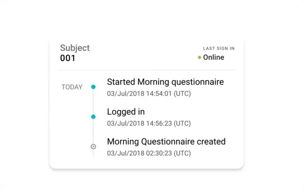Click timestamp 03/Jul/2018 02:30:23 (UTC)
This screenshot has width=305, height=189.
[149, 153]
